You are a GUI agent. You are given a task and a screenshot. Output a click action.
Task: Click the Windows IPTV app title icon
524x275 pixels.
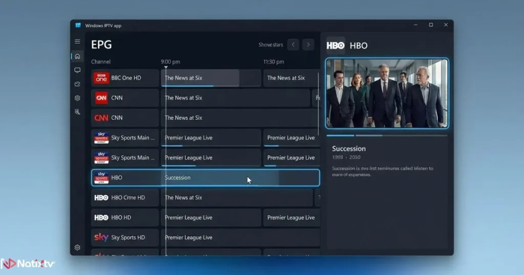tap(78, 26)
